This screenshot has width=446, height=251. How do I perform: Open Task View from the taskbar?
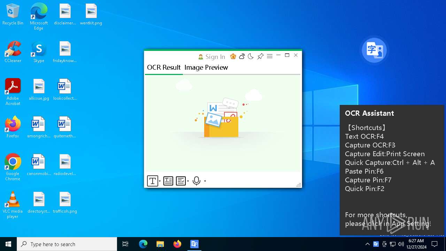[125, 244]
